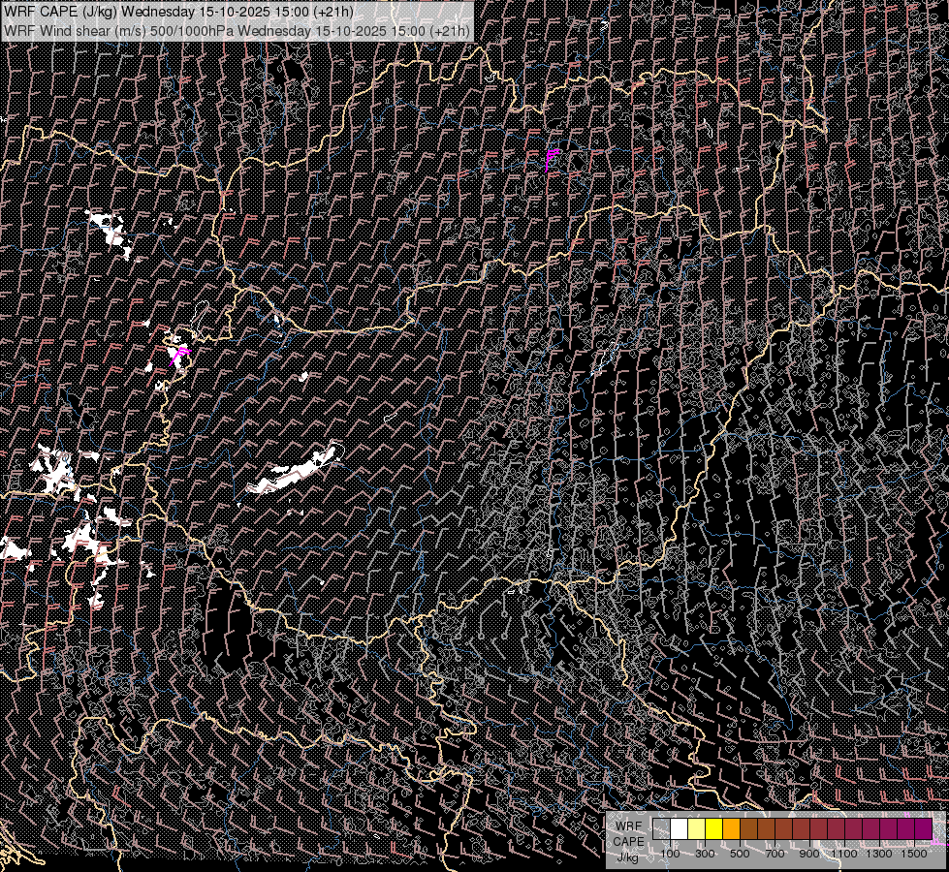Click the 1500 label on the CAPE scale
Screen dimensions: 949x872
[x=913, y=854]
